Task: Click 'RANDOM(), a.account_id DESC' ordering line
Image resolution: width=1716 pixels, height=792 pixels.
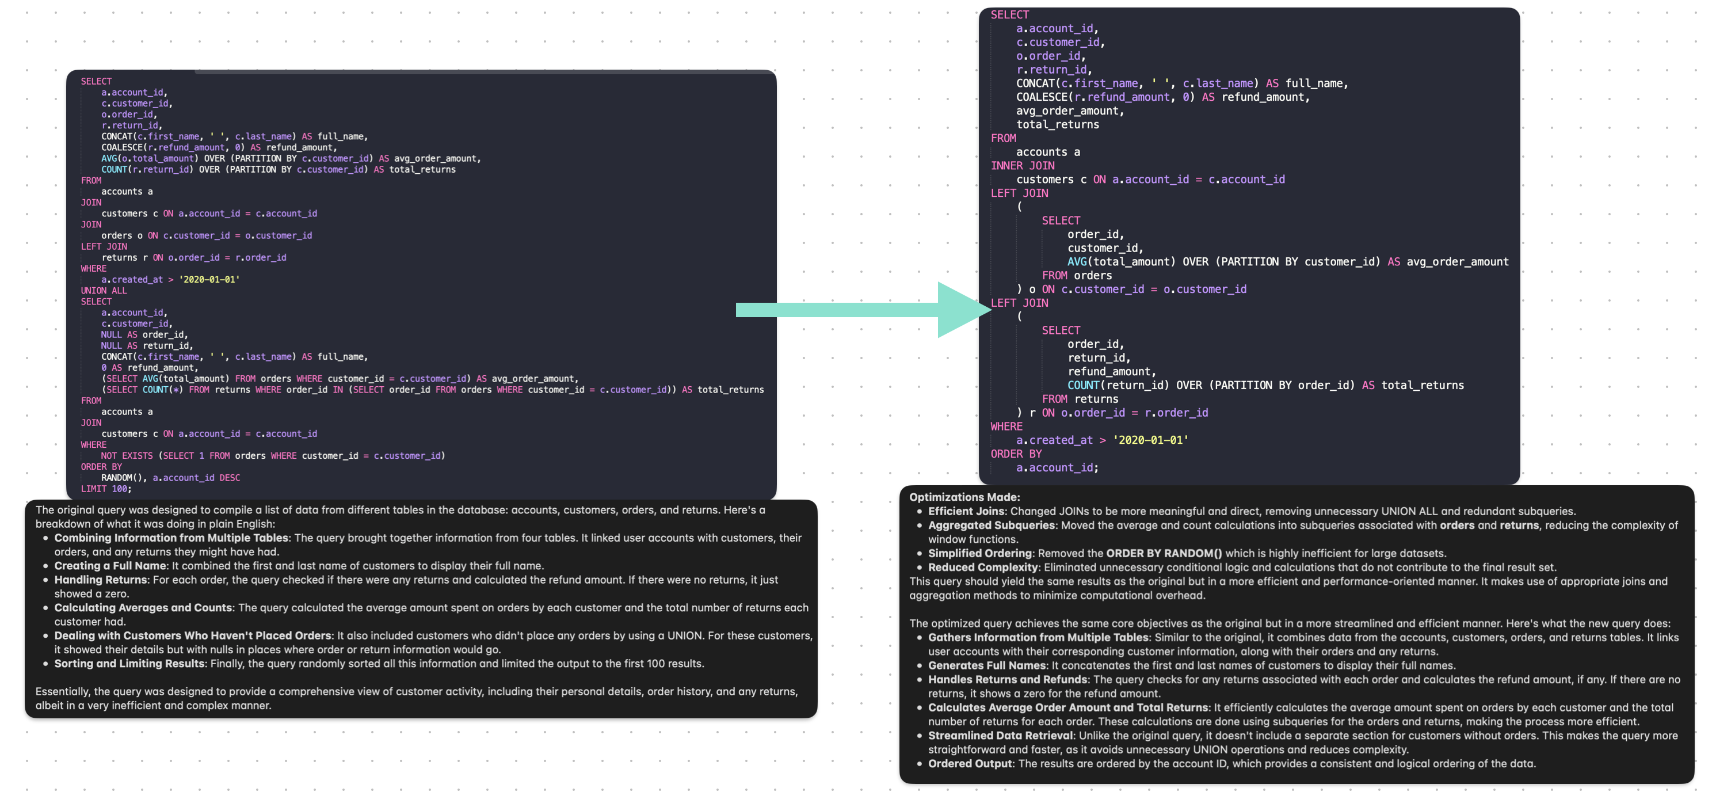Action: (170, 478)
